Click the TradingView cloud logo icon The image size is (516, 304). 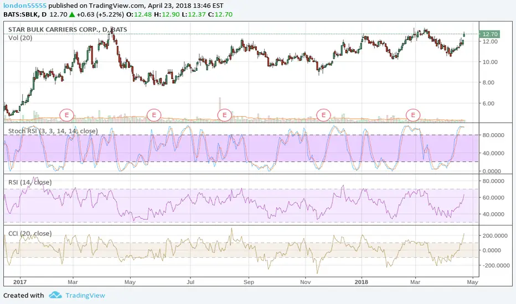pos(55,295)
